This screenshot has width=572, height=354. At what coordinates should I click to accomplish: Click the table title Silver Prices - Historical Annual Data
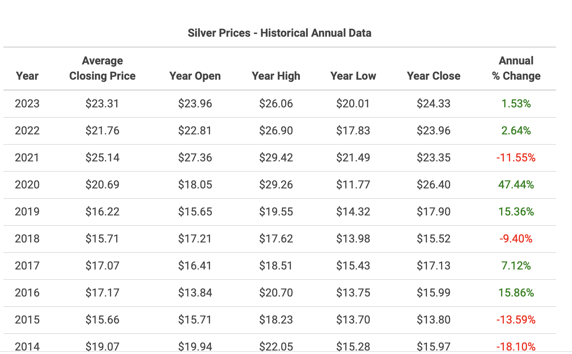pyautogui.click(x=279, y=33)
